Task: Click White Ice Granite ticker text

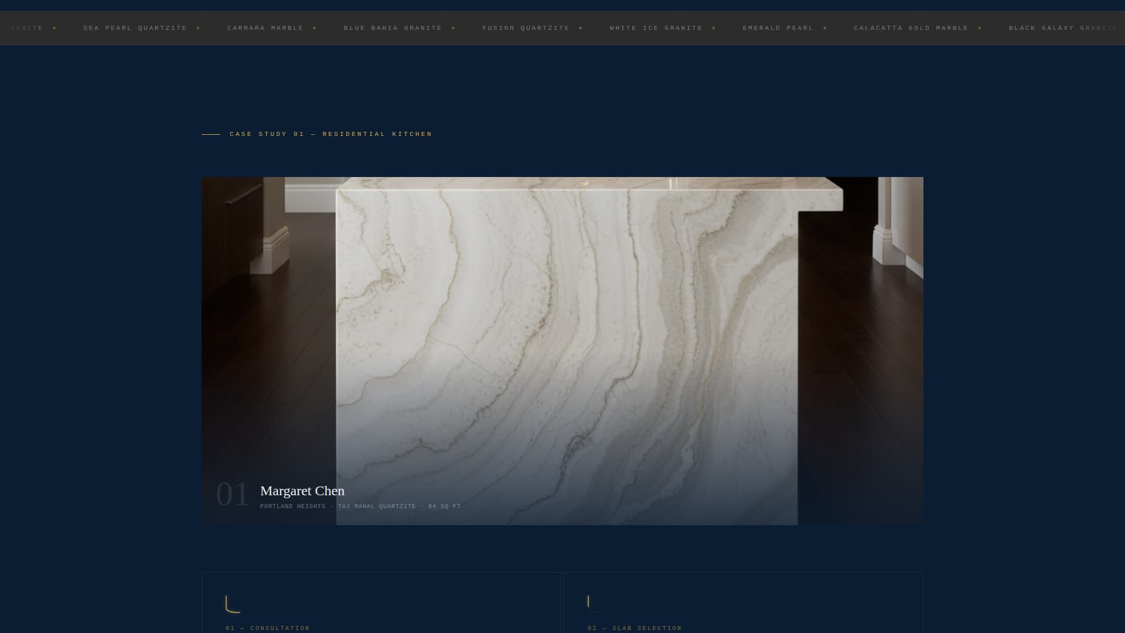Action: (656, 28)
